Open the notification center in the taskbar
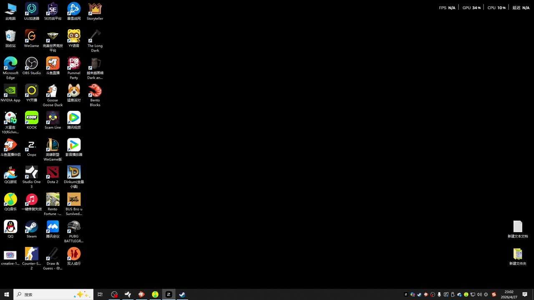 tap(525, 295)
